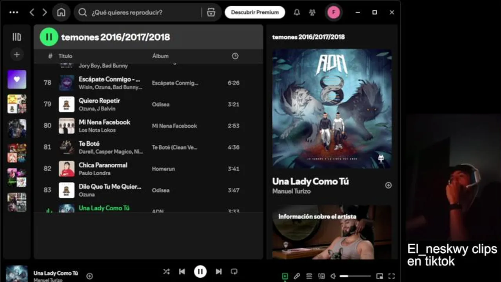This screenshot has height=282, width=501.
Task: Click now-playing bar album thumbnail
Action: (x=17, y=273)
